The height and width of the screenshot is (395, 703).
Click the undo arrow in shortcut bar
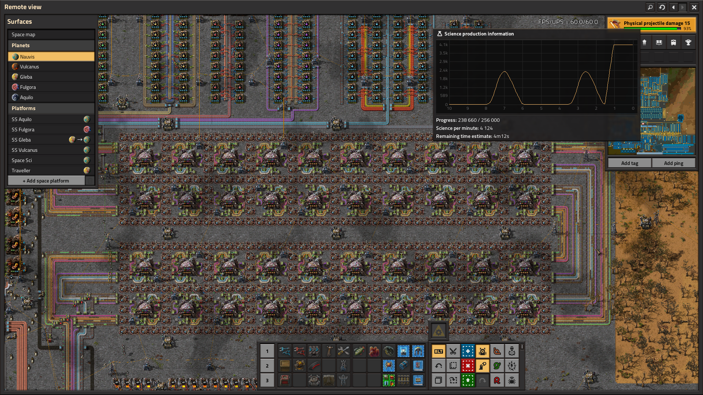tap(438, 366)
